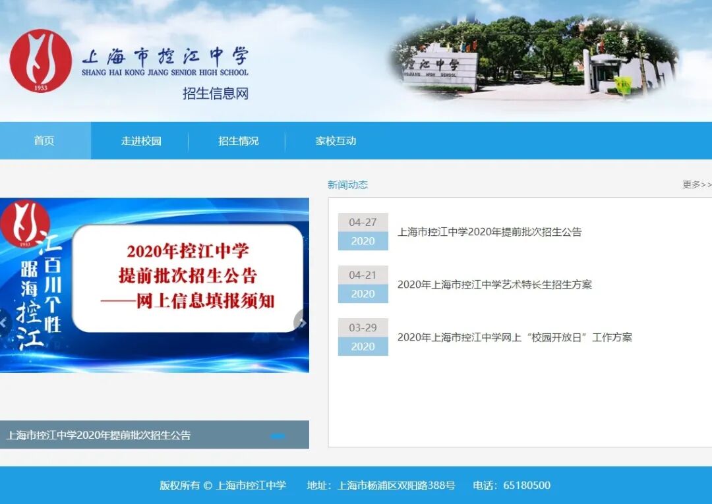Viewport: 712px width, 504px height.
Task: Open the 家校互动 menu item
Action: [336, 141]
